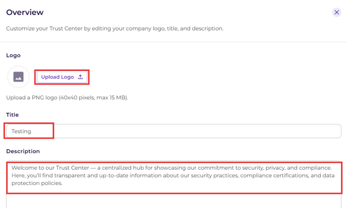Click the Description section label

tap(23, 151)
